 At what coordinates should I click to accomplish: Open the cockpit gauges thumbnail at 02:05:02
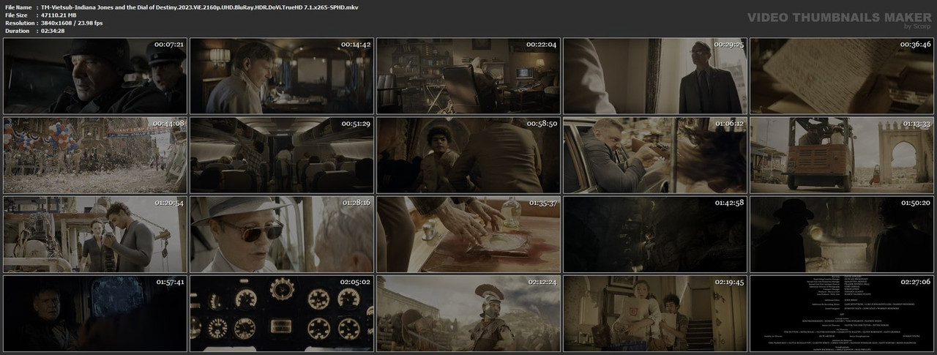pyautogui.click(x=281, y=313)
